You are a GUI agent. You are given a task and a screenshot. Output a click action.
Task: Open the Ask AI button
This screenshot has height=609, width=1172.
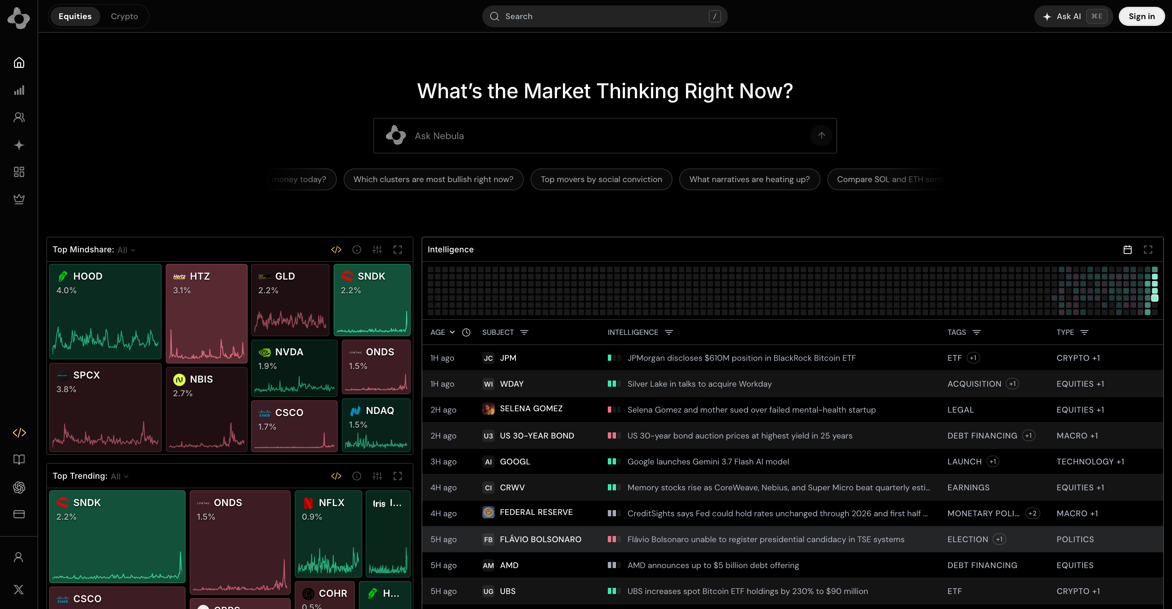click(x=1073, y=16)
